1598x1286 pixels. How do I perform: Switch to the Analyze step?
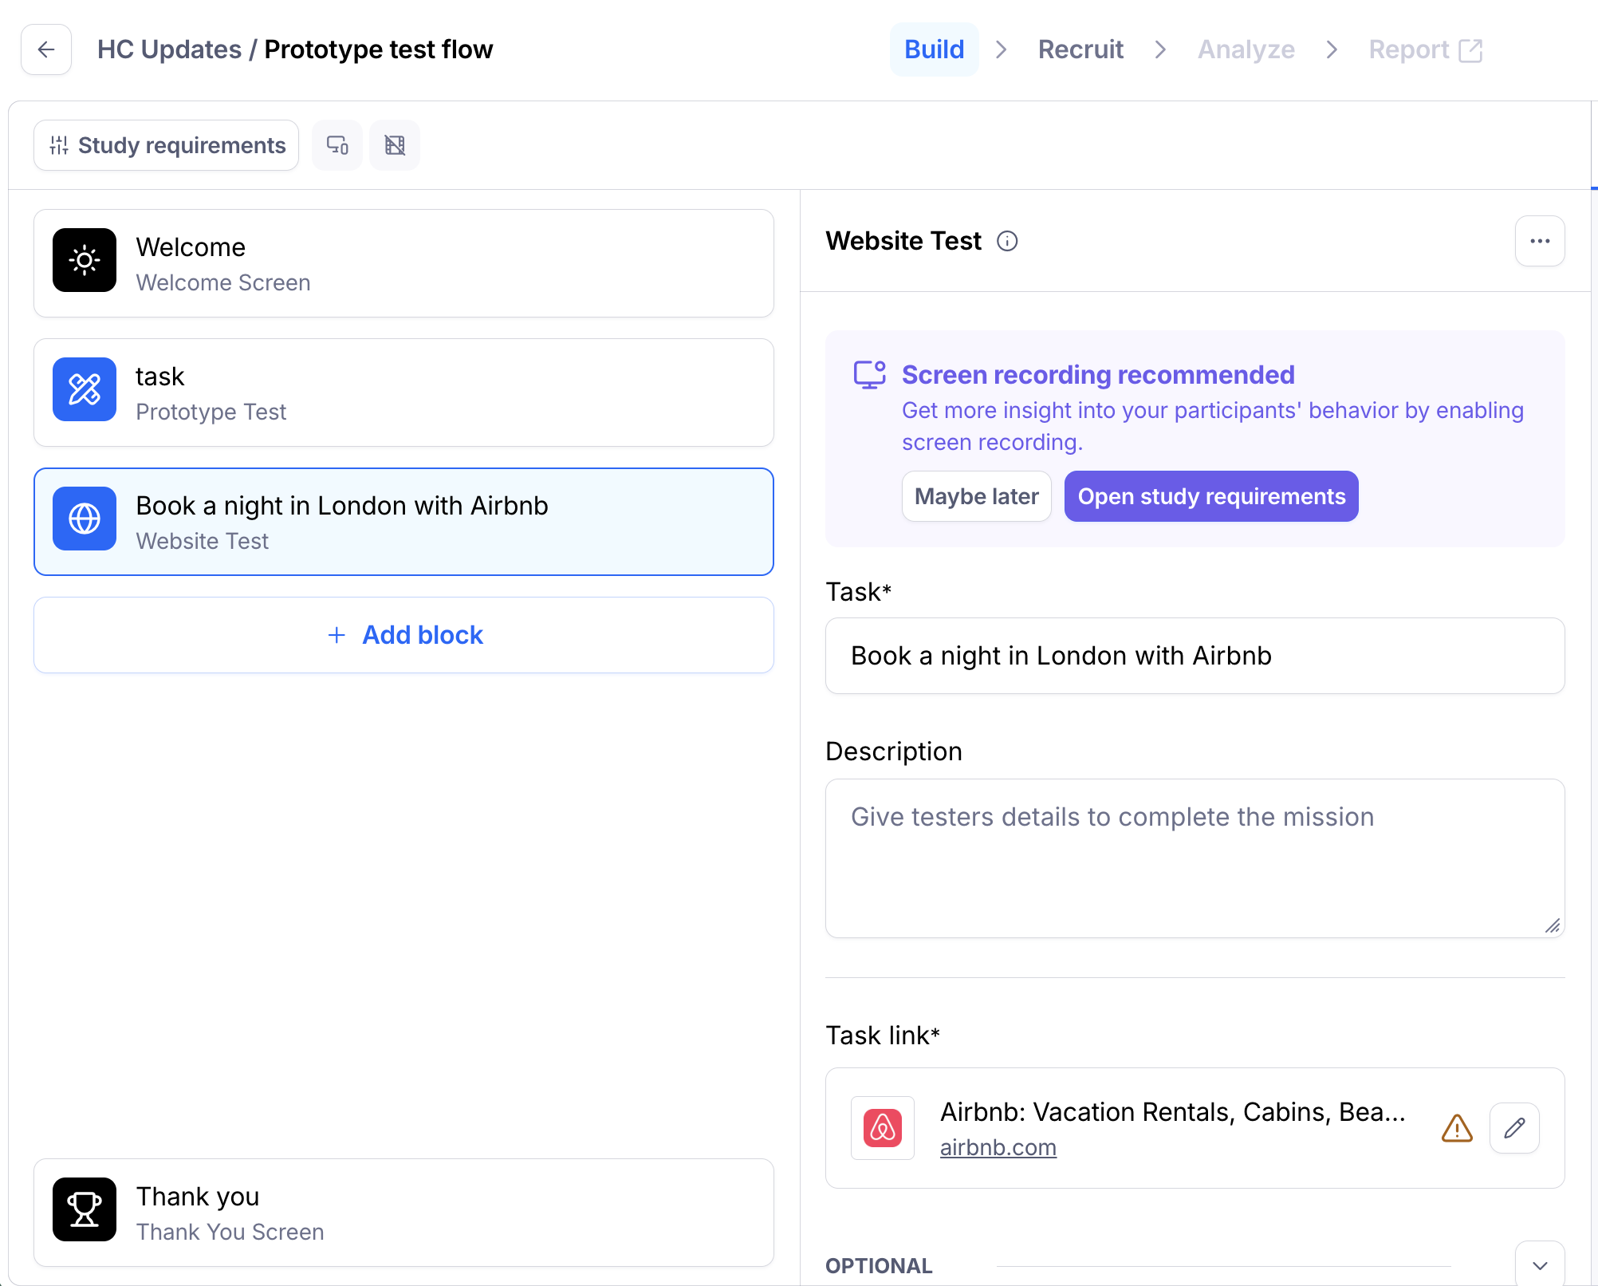tap(1246, 49)
